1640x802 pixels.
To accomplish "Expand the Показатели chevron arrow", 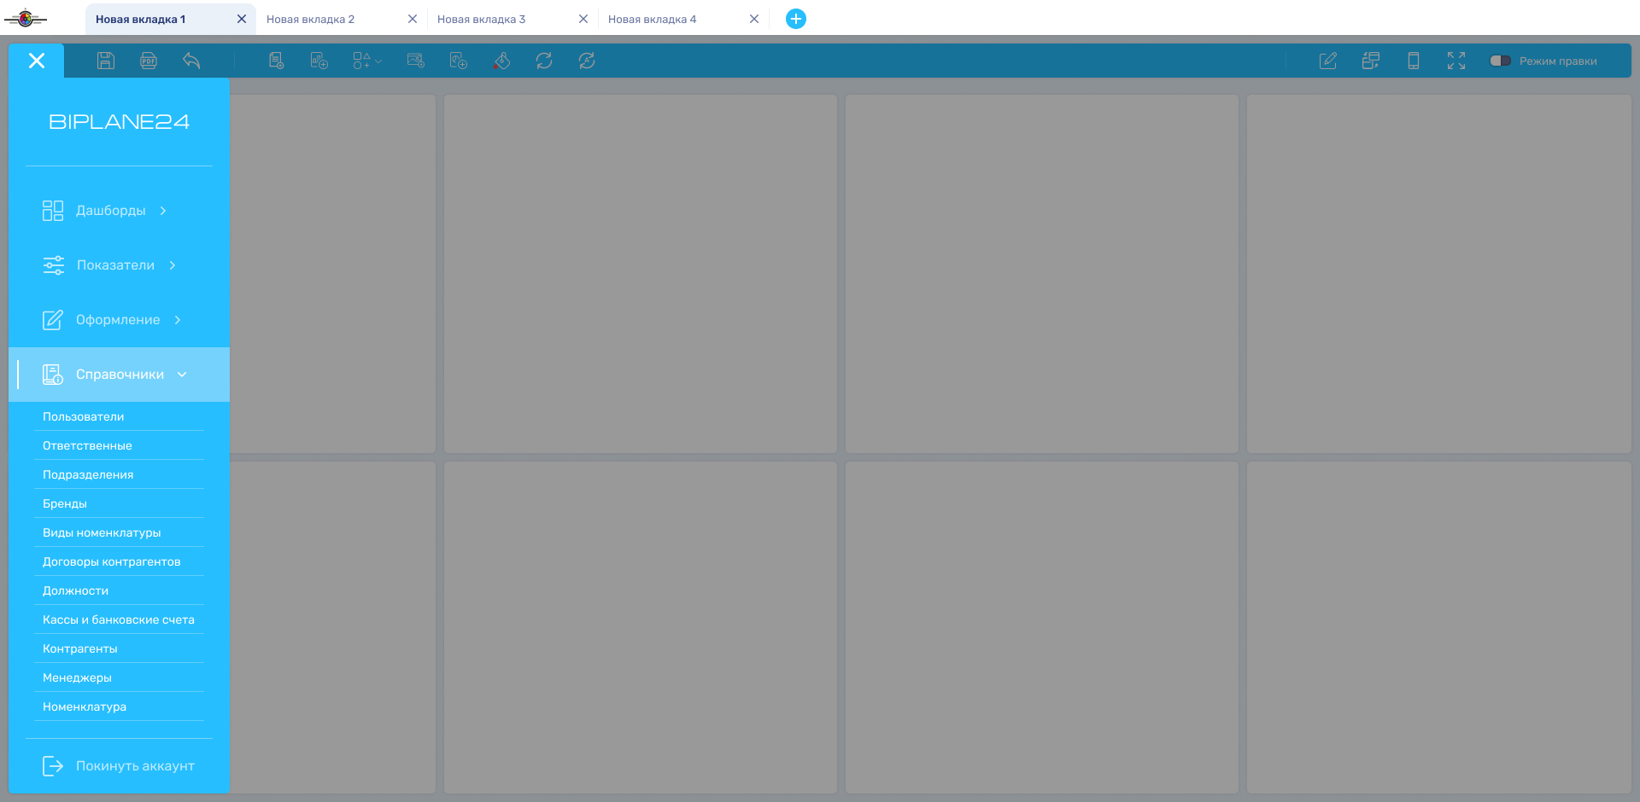I will click(x=173, y=265).
